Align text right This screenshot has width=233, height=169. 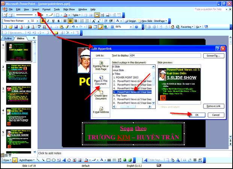click(76, 21)
